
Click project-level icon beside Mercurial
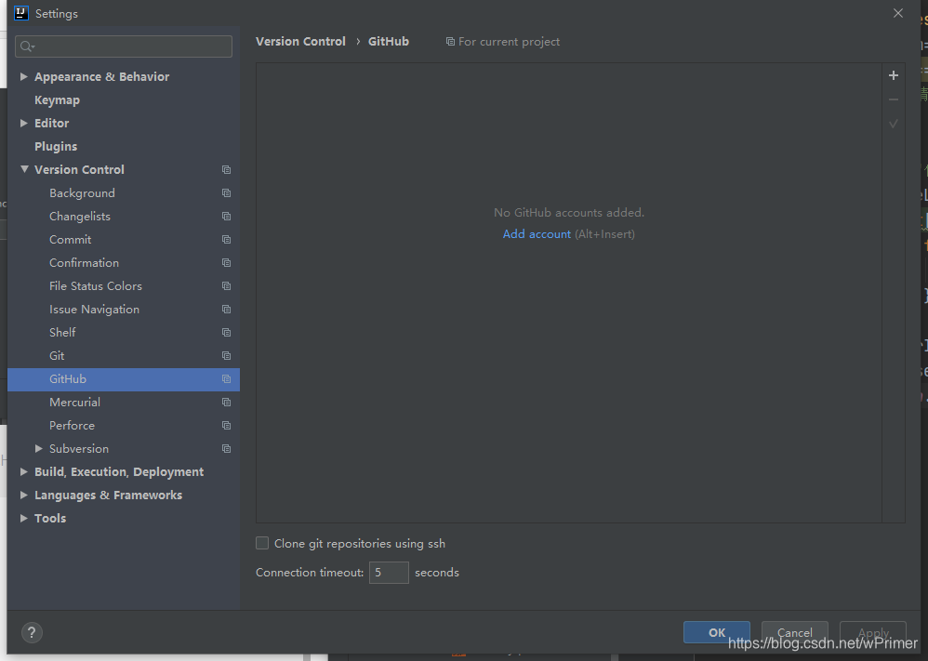pos(226,402)
